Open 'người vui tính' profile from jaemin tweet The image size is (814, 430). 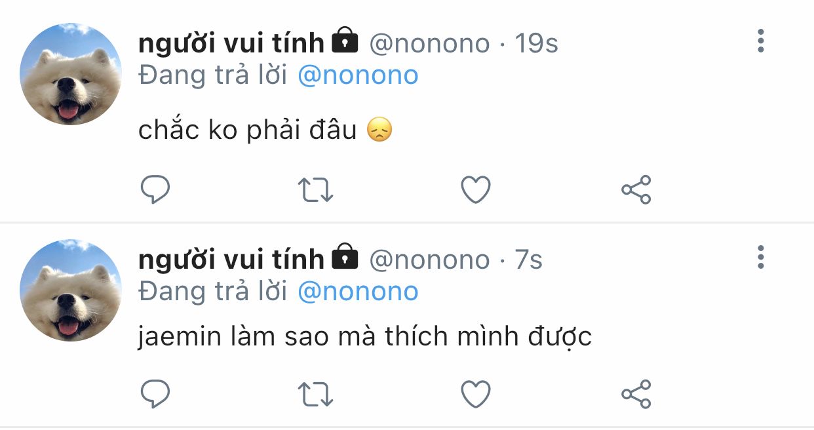(231, 260)
